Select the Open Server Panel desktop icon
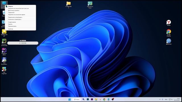This screenshot has height=102, width=182. tap(90, 5)
